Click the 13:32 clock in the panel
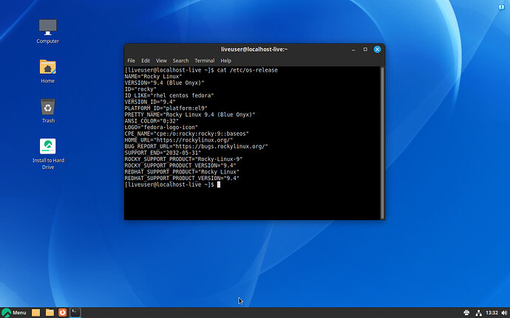The width and height of the screenshot is (510, 318). pos(492,313)
